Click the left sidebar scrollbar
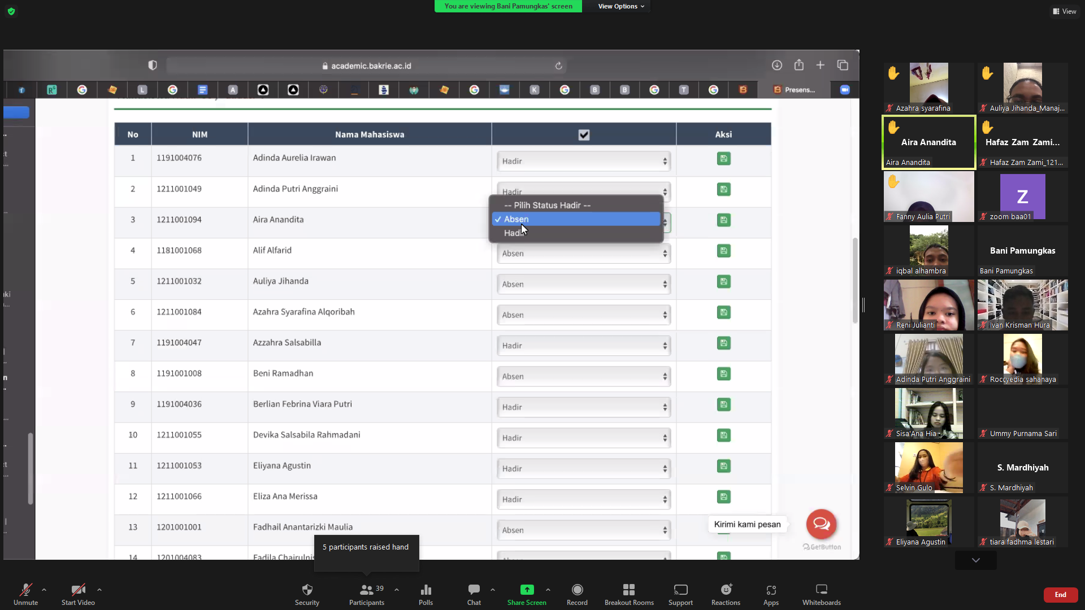 31,468
